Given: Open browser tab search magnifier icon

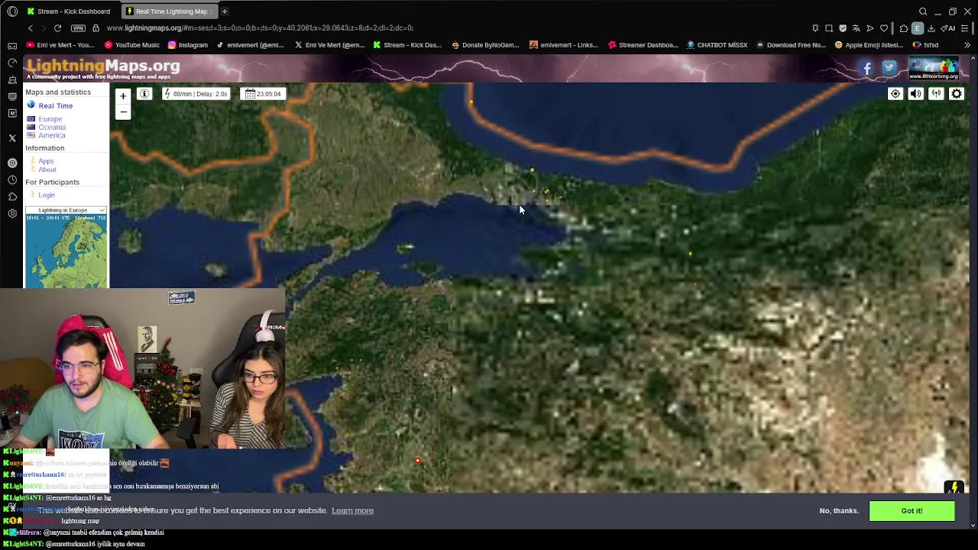Looking at the screenshot, I should pyautogui.click(x=923, y=11).
